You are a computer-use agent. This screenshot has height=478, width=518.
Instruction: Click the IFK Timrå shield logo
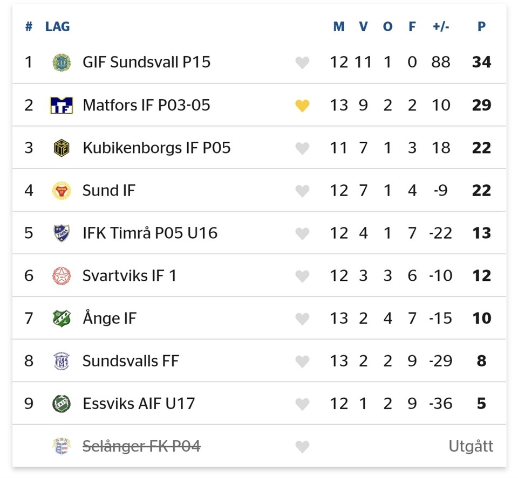point(61,233)
